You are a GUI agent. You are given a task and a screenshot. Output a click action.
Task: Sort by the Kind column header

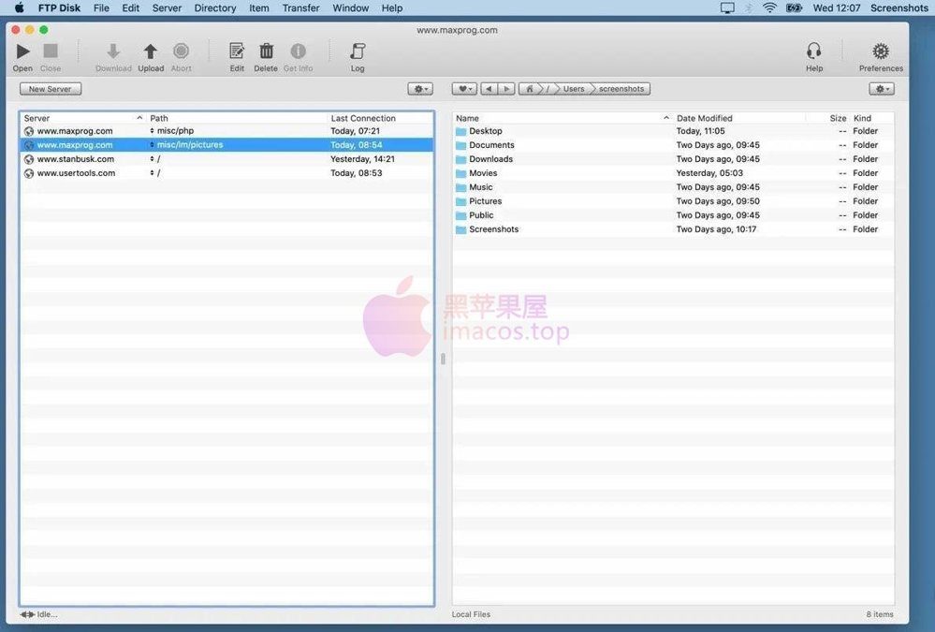[x=872, y=118]
